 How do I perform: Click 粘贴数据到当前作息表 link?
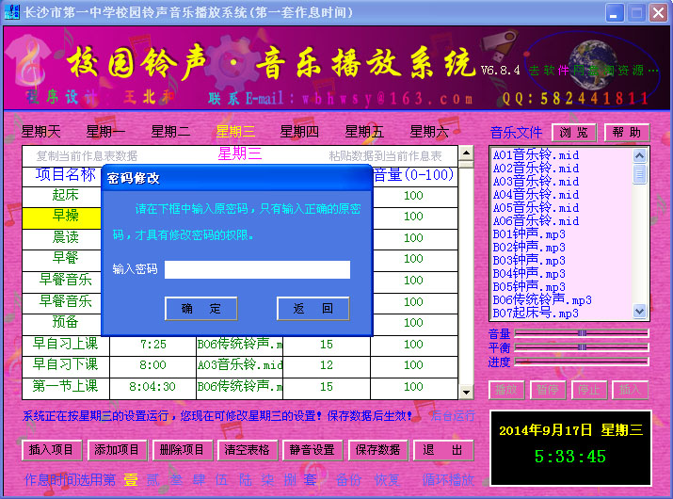[385, 156]
